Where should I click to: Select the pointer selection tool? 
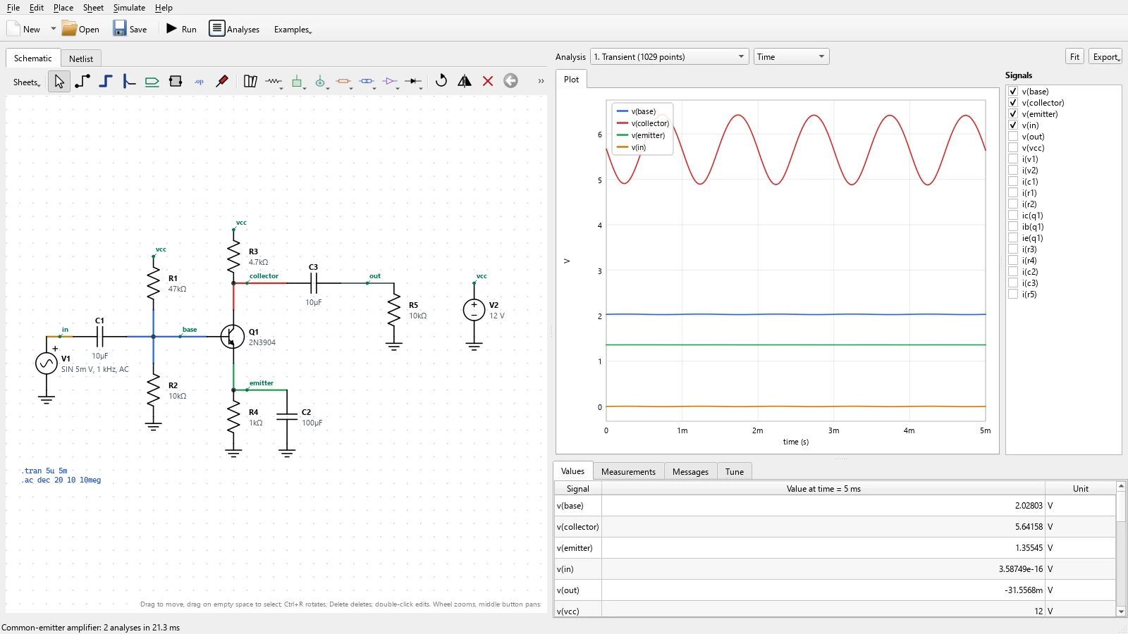59,82
